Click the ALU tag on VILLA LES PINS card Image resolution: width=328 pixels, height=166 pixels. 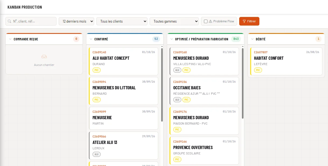click(x=177, y=70)
